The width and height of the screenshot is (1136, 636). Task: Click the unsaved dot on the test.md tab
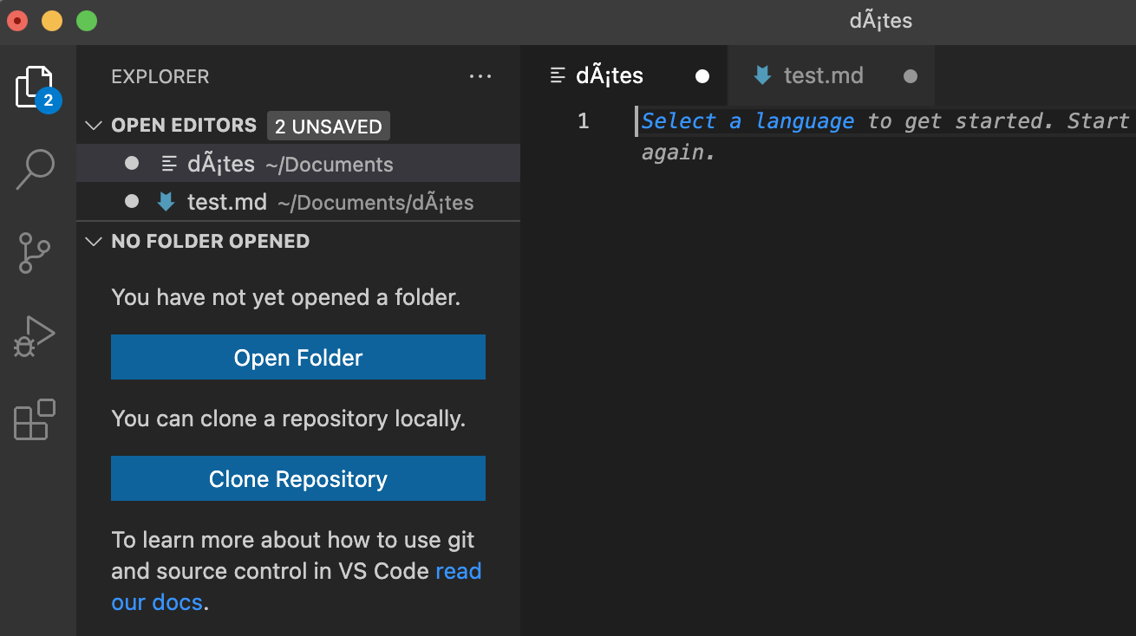pos(910,75)
